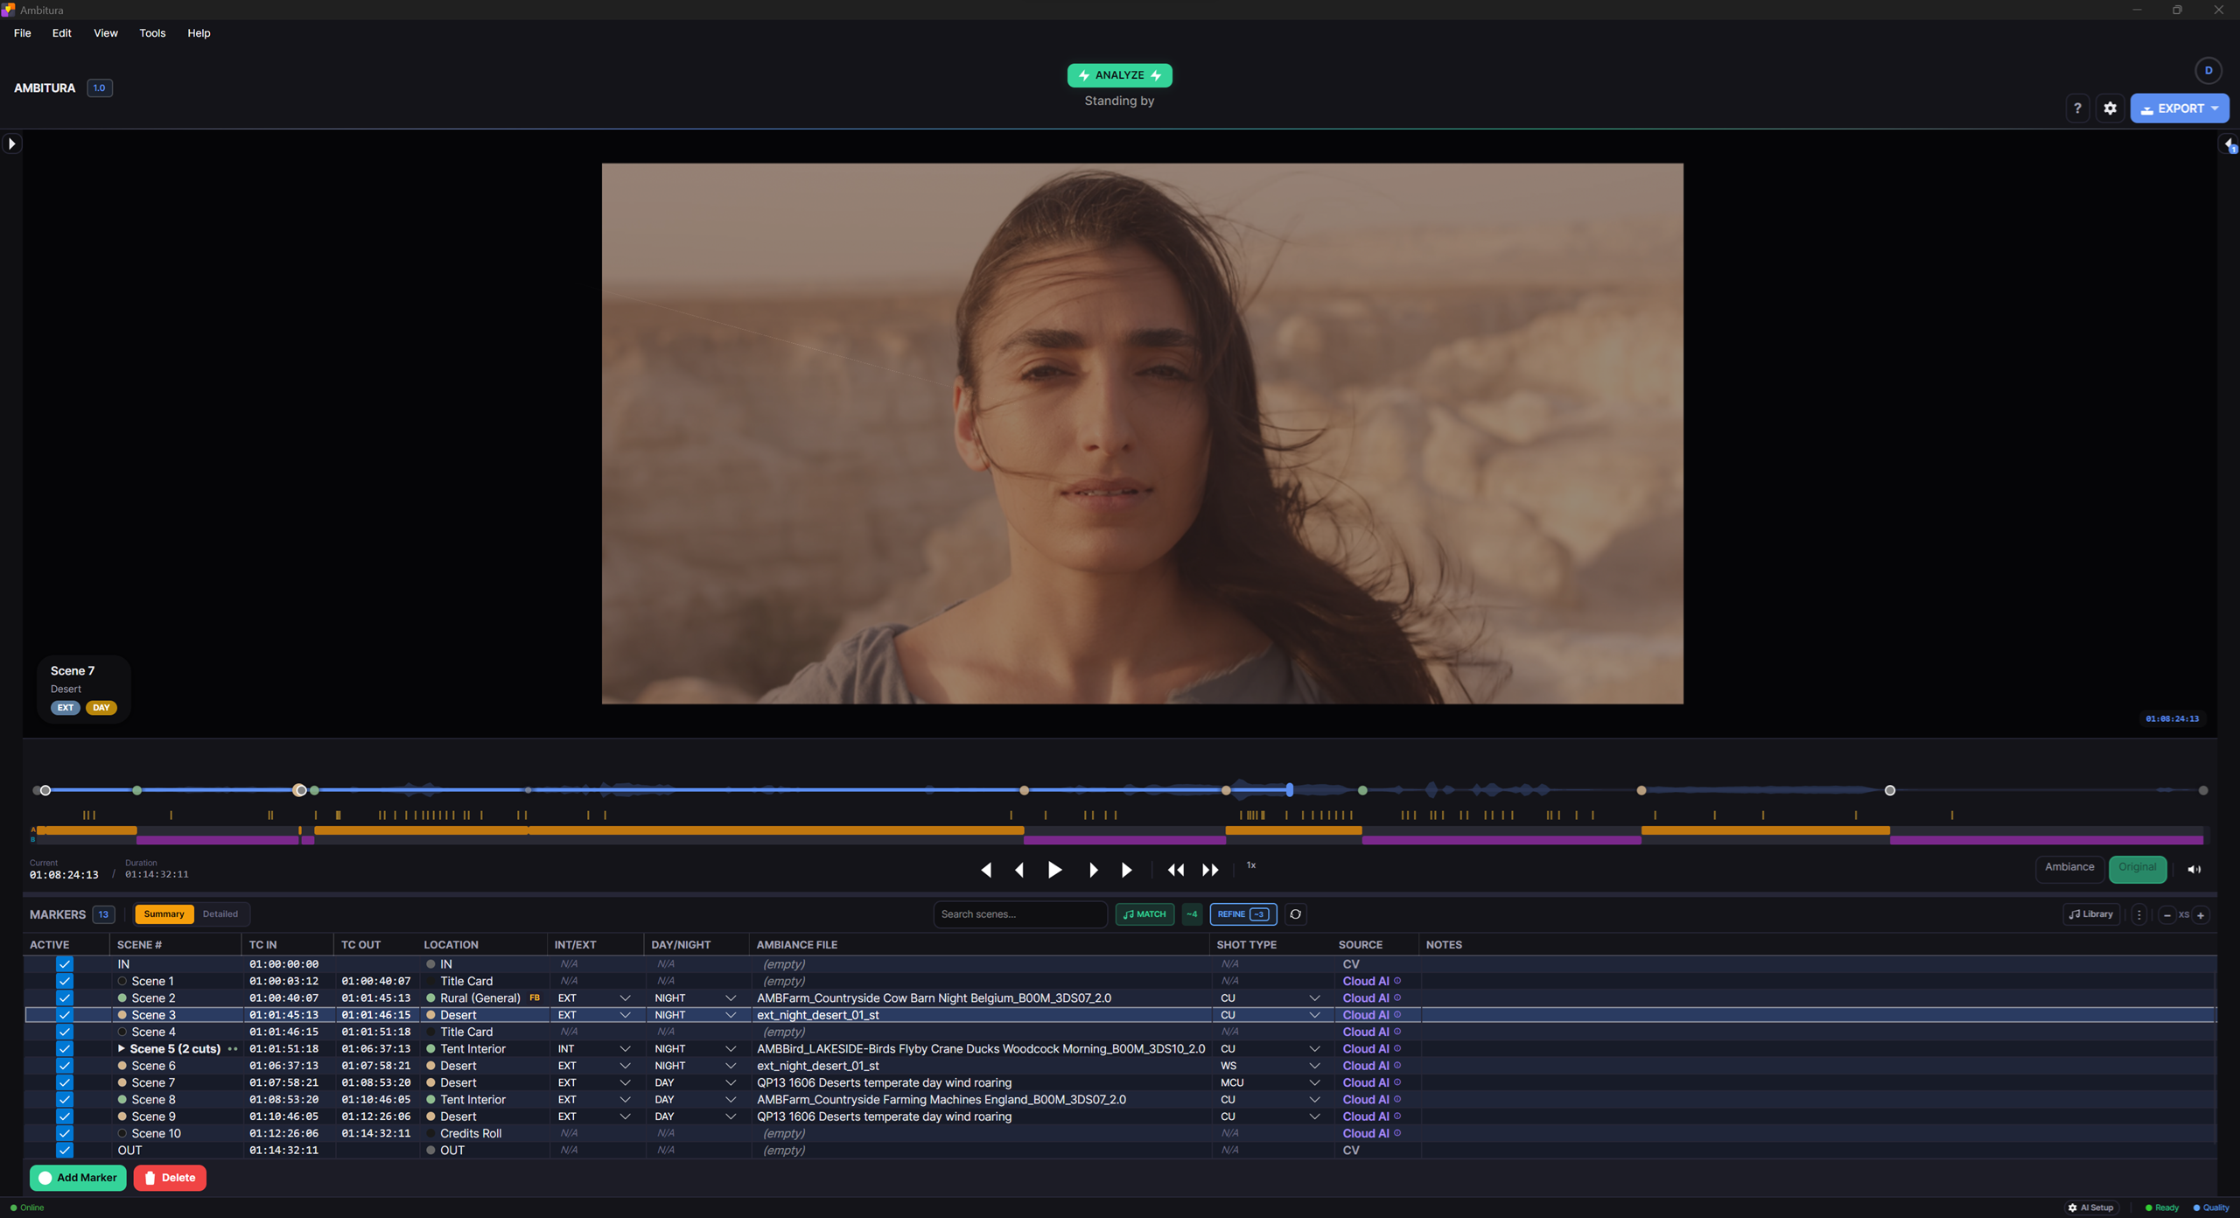This screenshot has width=2240, height=1218.
Task: Click the 1x playback speed indicator
Action: [x=1251, y=865]
